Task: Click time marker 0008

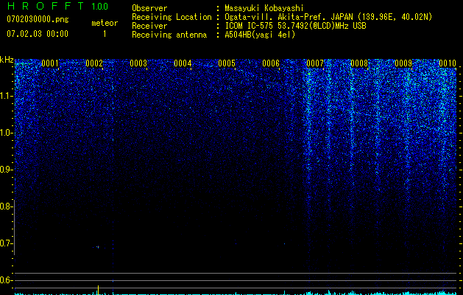Action: (359, 63)
